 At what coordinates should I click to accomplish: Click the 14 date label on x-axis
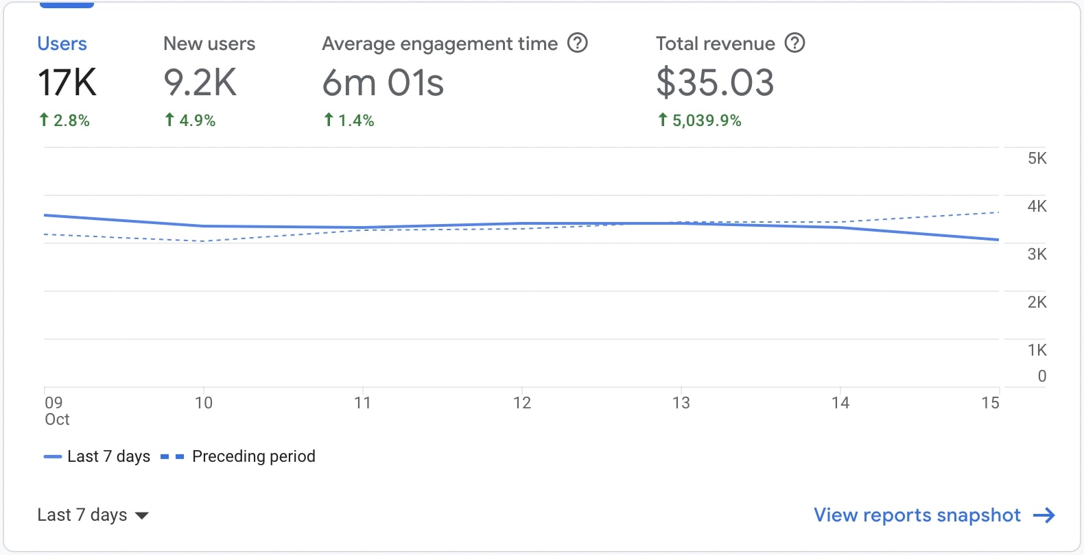tap(840, 402)
